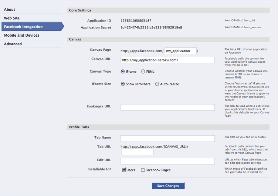The height and width of the screenshot is (196, 278).
Task: Click "The title of your tab on a profile" hint
Action: pyautogui.click(x=245, y=137)
